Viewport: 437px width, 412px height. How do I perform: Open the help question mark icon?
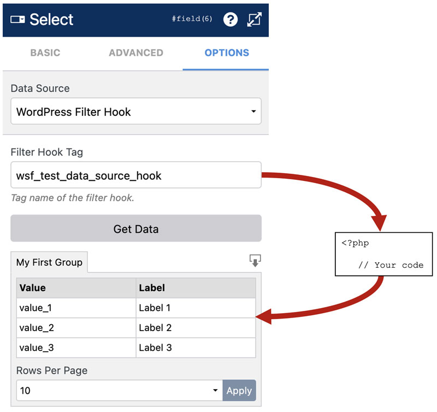(x=230, y=20)
